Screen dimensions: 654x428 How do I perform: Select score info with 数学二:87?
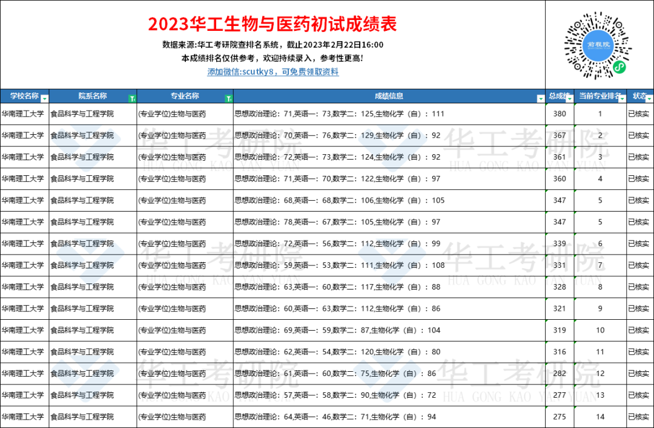tap(389, 330)
